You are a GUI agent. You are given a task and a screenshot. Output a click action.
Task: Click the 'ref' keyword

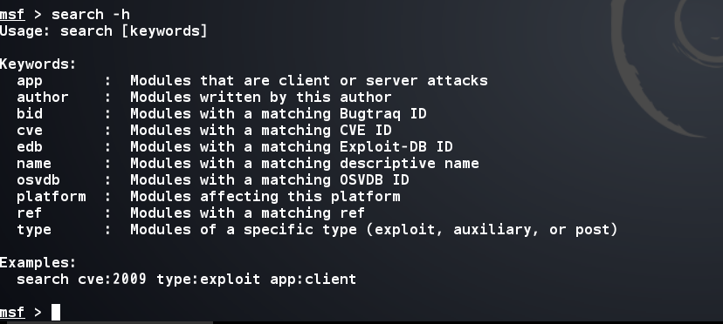click(x=29, y=213)
